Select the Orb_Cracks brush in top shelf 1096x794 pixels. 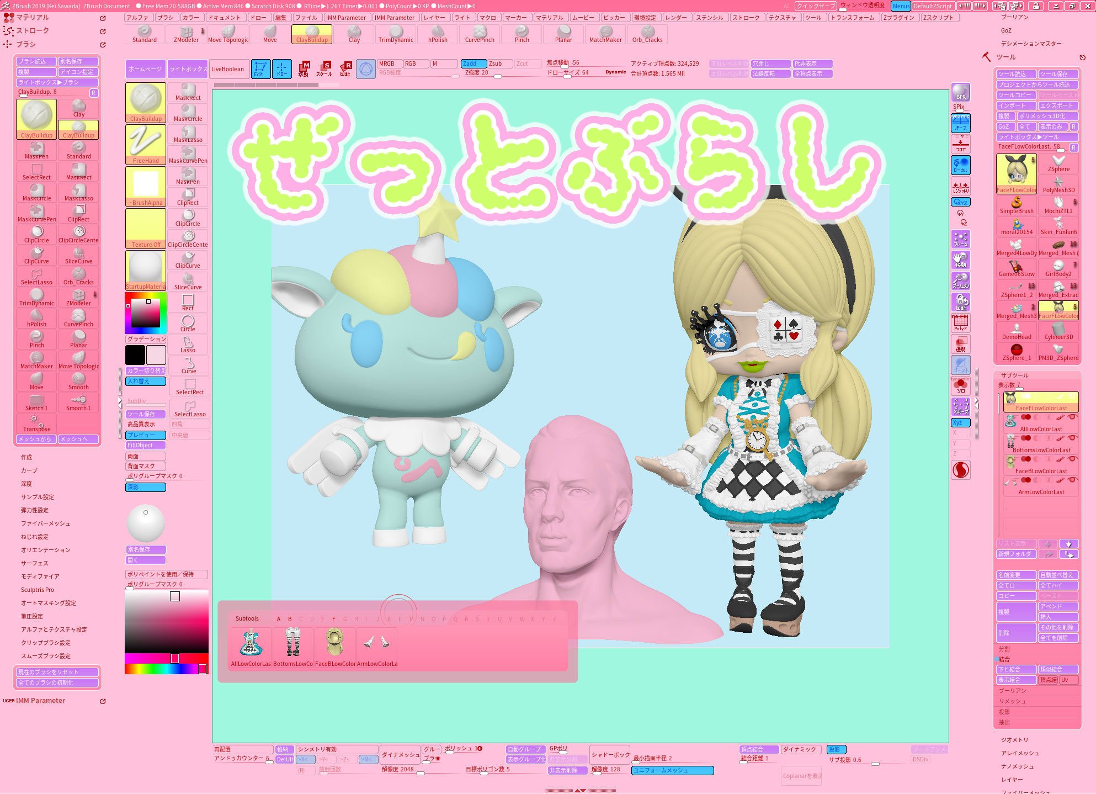coord(647,34)
